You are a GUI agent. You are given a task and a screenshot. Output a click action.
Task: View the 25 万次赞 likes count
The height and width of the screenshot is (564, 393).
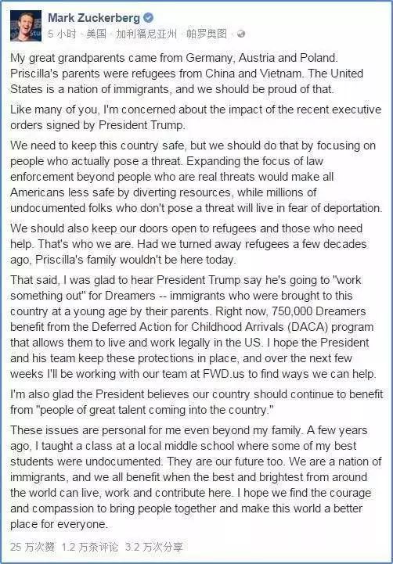[32, 548]
